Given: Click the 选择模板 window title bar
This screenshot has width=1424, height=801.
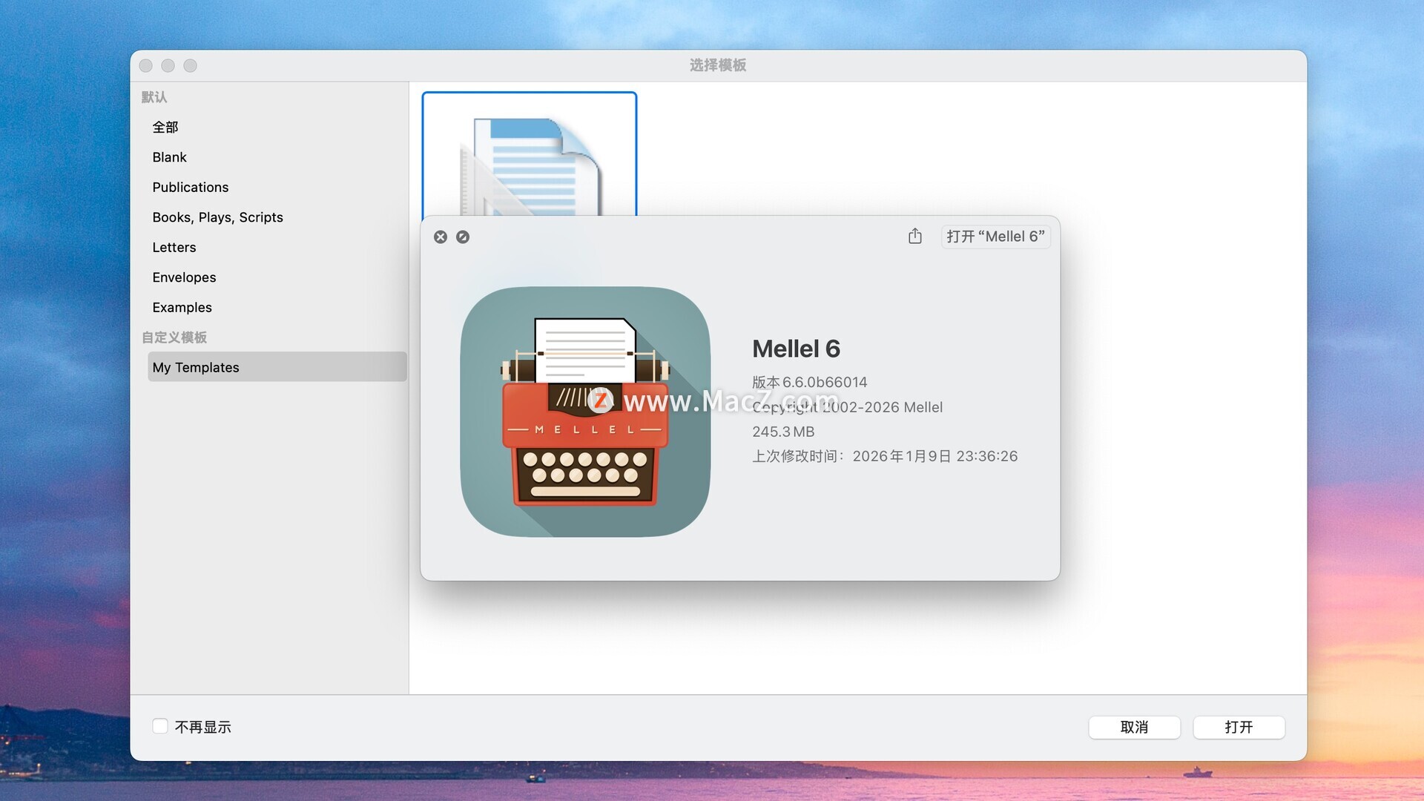Looking at the screenshot, I should (717, 65).
